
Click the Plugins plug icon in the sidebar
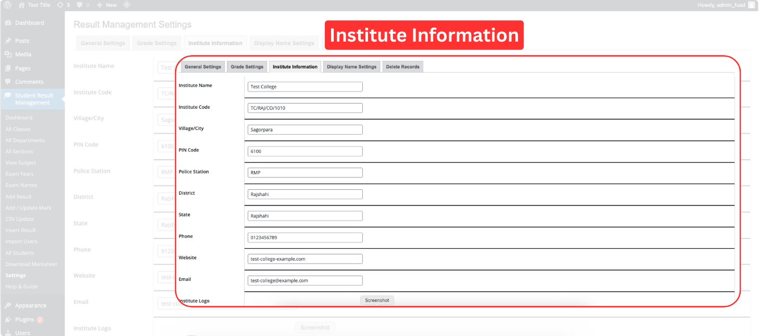pos(8,319)
